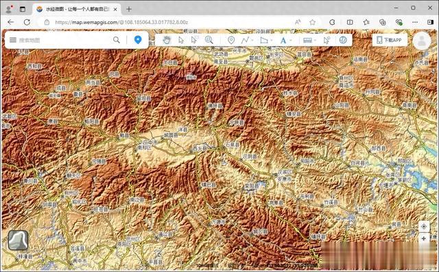Open a new browser tab
This screenshot has width=439, height=272.
129,9
